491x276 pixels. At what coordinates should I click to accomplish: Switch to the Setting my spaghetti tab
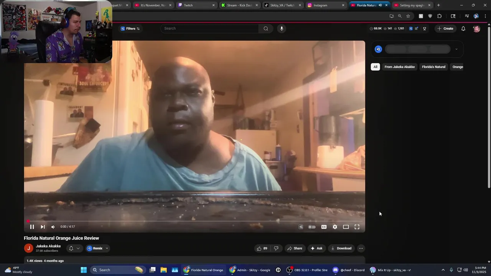(x=412, y=5)
